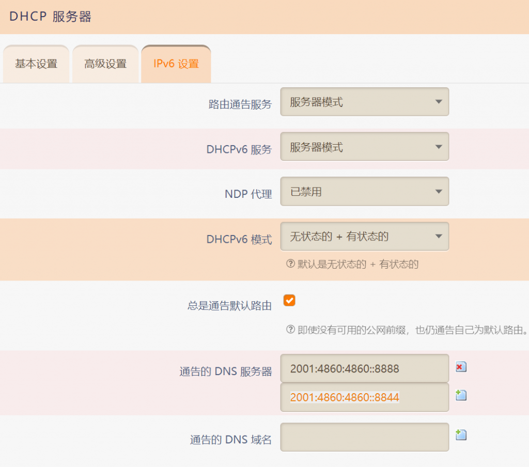529x467 pixels.
Task: Expand the DHCPv6 模式 dropdown
Action: 364,237
